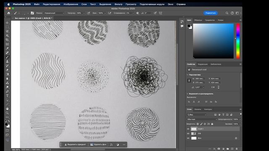Open the flow 100% dropdown arrow
This screenshot has width=269, height=151.
[x=105, y=13]
